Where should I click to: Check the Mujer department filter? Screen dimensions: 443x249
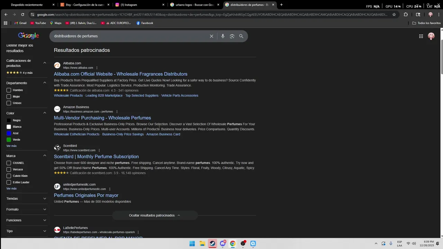click(x=9, y=97)
